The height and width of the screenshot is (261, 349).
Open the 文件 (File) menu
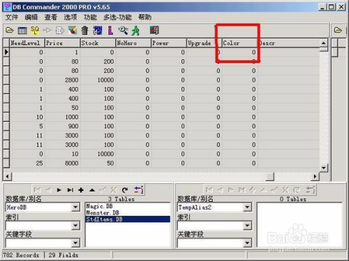pos(12,17)
